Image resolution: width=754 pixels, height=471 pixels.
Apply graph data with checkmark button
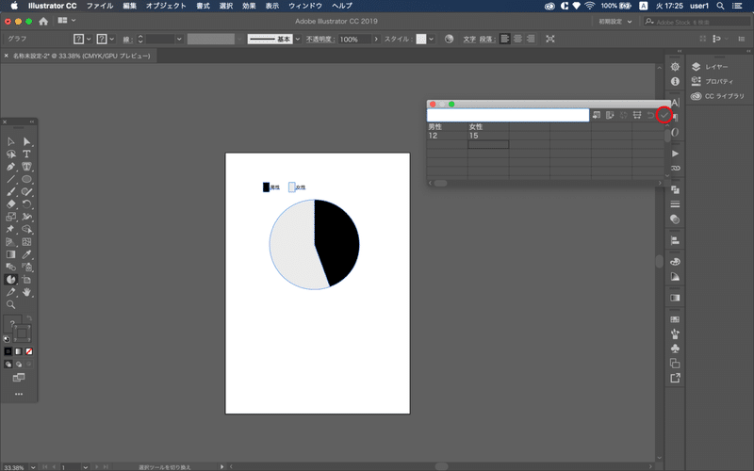tap(664, 115)
